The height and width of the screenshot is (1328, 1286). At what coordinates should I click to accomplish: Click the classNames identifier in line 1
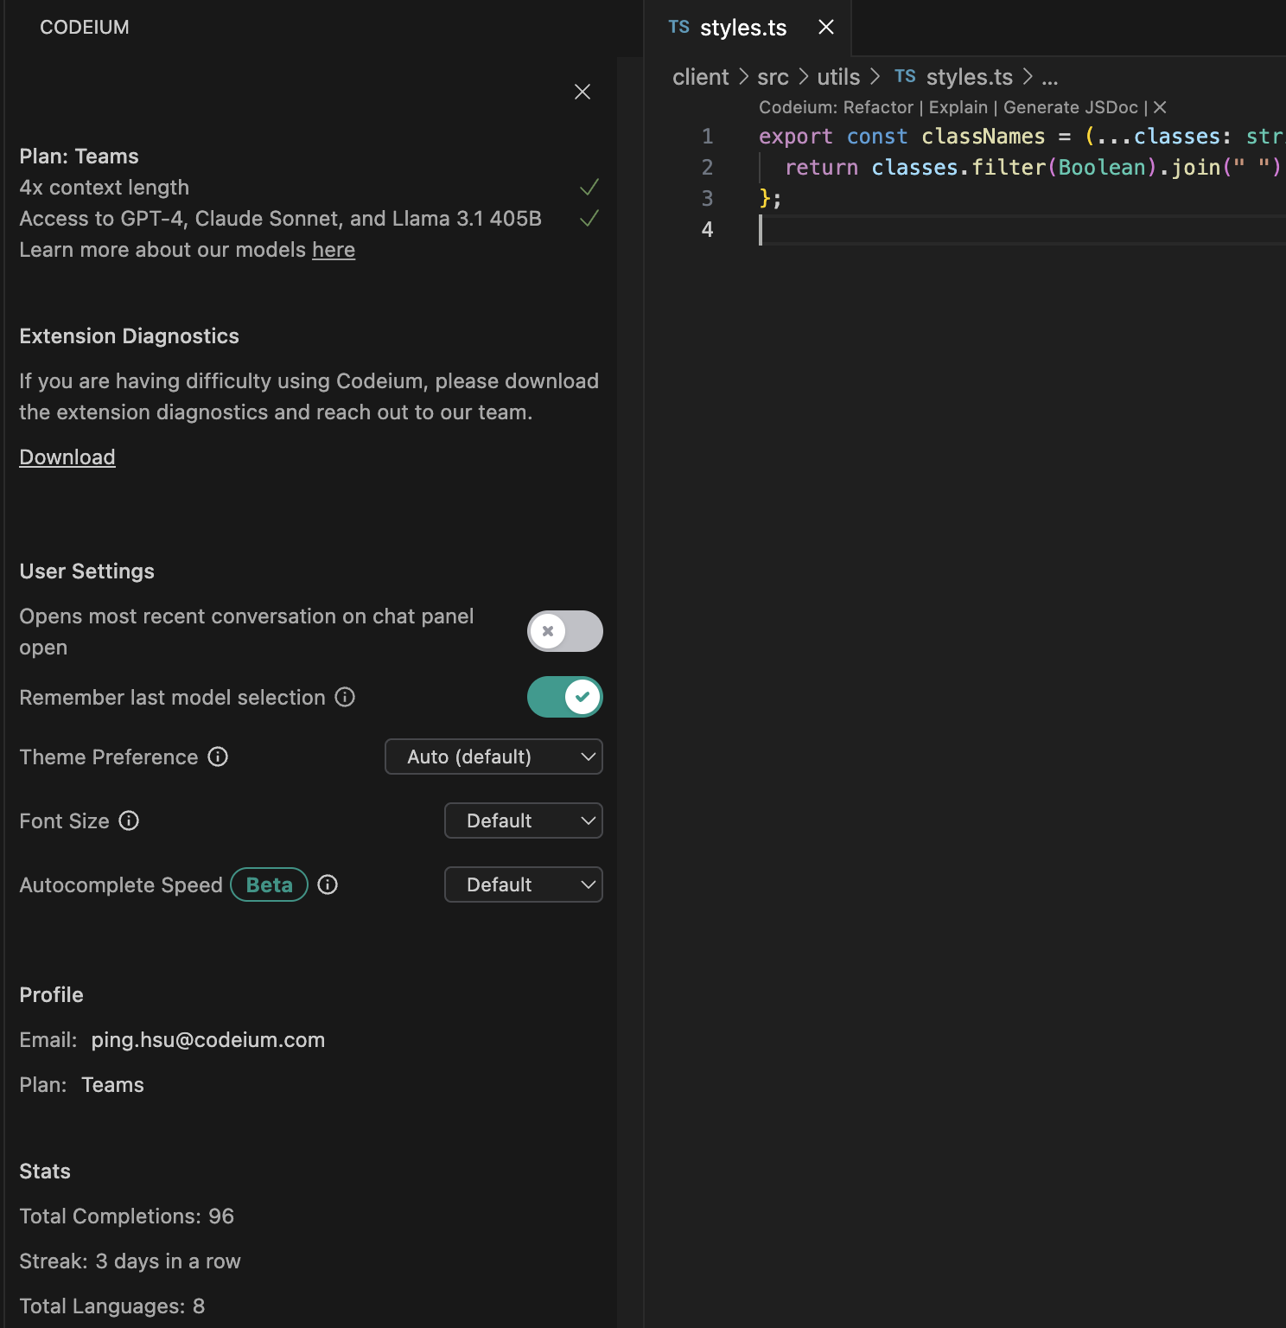984,137
